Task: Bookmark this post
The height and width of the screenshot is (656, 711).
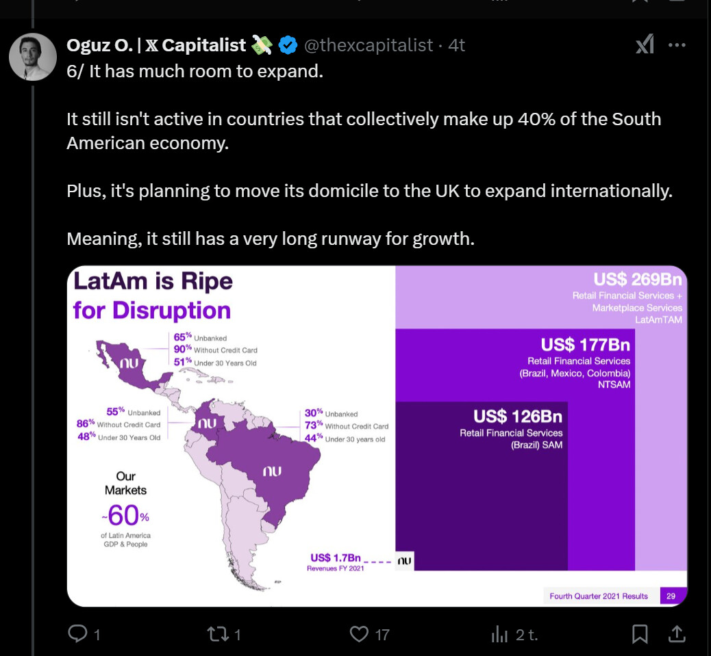Action: coord(640,634)
